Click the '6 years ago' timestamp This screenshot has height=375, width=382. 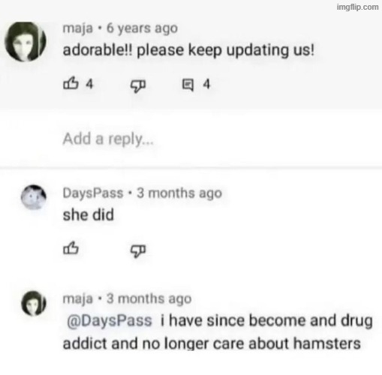[143, 28]
